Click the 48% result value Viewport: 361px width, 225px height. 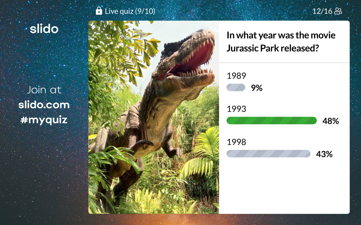[330, 121]
